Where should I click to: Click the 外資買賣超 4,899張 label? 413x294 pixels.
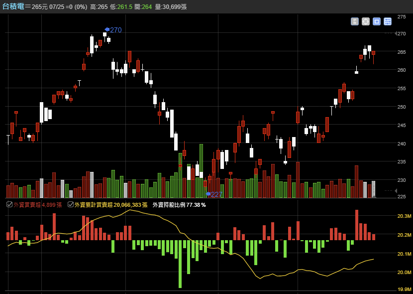point(38,205)
